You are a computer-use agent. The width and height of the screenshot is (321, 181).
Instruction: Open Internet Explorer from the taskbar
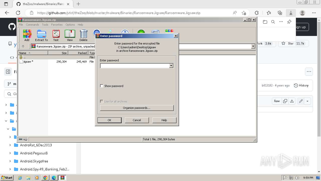pos(20,178)
